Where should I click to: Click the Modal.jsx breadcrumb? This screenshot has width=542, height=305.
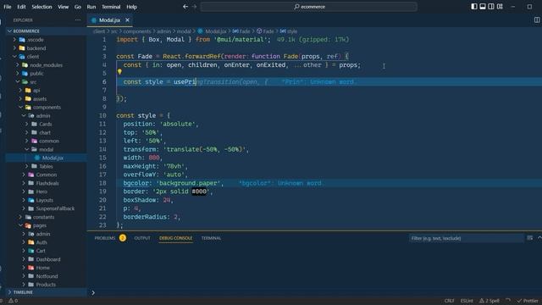tap(213, 31)
